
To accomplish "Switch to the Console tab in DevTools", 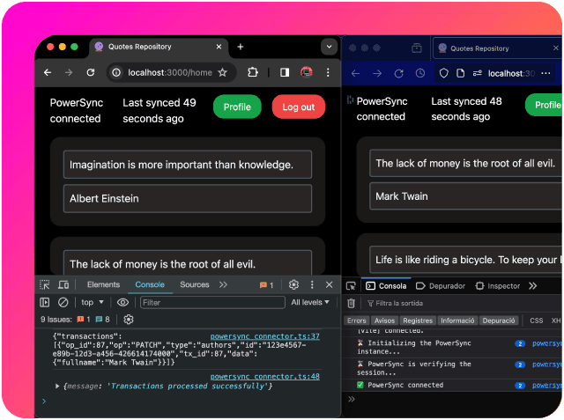I will click(x=150, y=284).
